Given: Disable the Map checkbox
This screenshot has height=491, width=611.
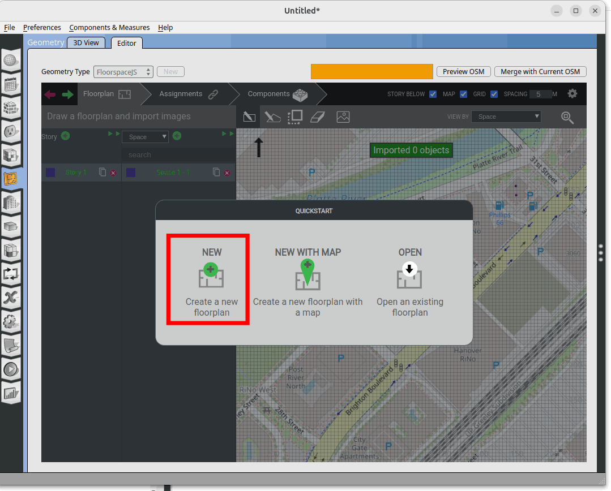Looking at the screenshot, I should coord(463,94).
